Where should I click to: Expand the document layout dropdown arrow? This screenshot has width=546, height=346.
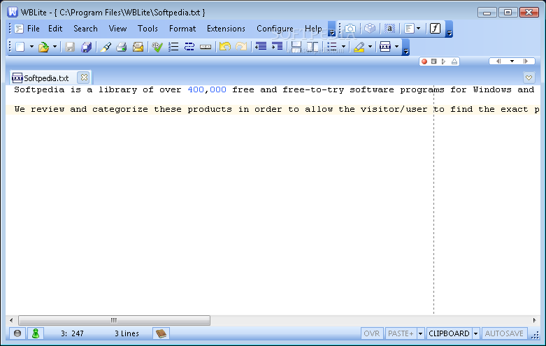coord(419,29)
